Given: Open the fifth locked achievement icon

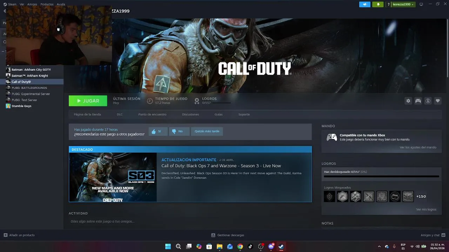Looking at the screenshot, I should coord(382,197).
